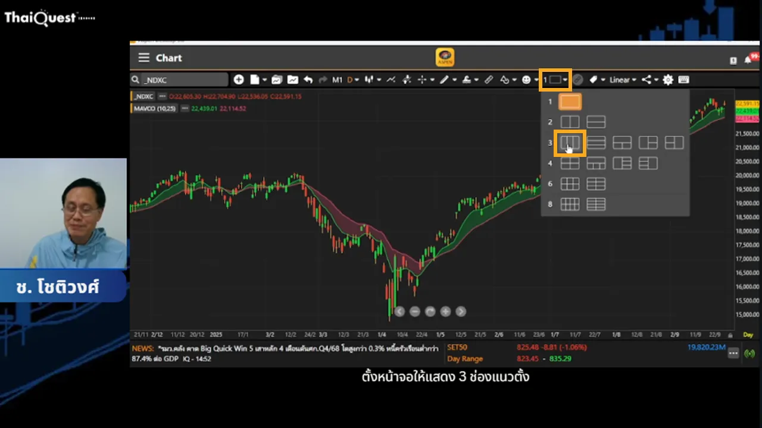The height and width of the screenshot is (428, 762).
Task: Pick the six-panel 3x2 grid layout
Action: click(570, 184)
